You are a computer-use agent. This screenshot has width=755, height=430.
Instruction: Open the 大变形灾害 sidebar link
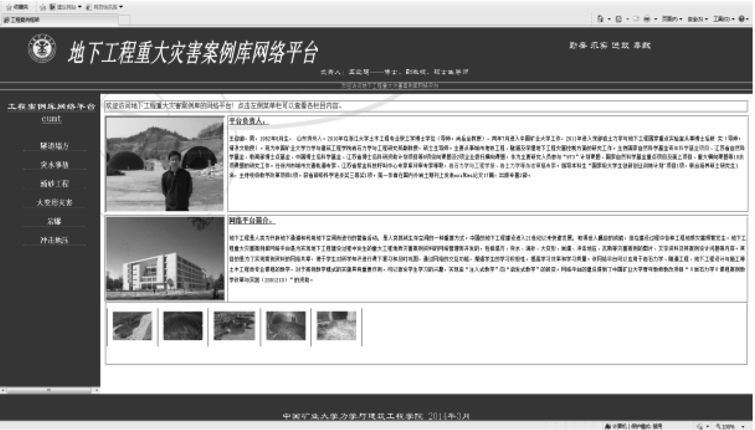pos(54,203)
